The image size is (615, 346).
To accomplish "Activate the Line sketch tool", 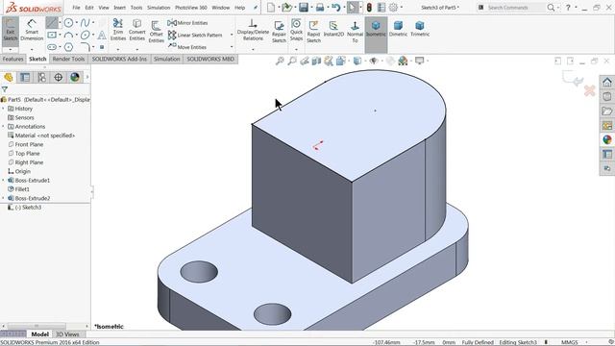I will pos(51,23).
